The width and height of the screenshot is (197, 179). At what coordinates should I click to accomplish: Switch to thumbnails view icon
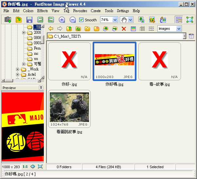pyautogui.click(x=133, y=29)
